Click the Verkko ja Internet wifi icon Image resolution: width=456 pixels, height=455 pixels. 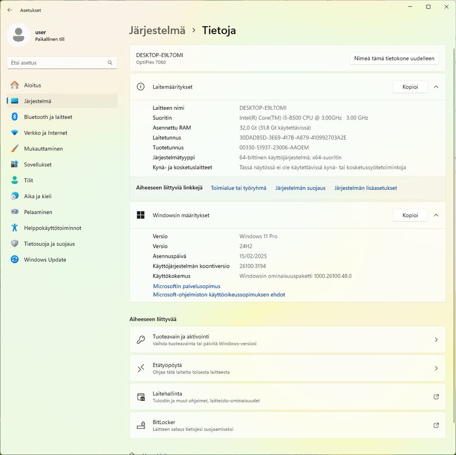click(x=15, y=133)
